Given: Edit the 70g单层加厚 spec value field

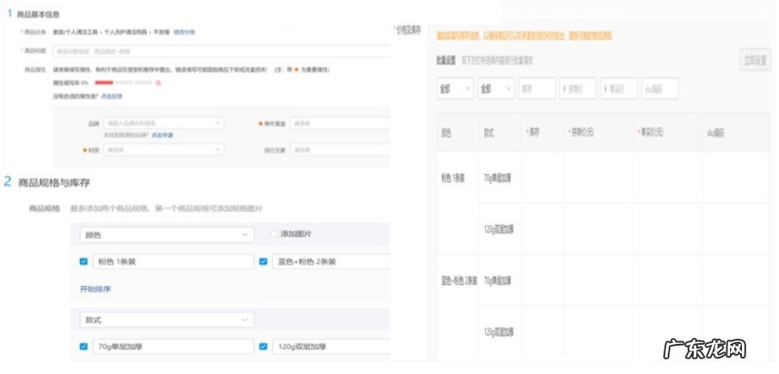Looking at the screenshot, I should pos(173,346).
